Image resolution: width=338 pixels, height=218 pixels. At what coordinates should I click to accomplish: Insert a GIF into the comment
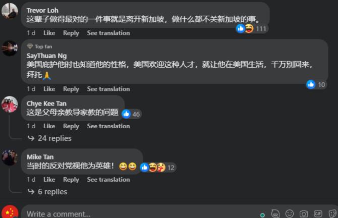(x=318, y=213)
